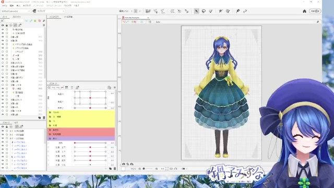
Task: Open the ファイル menu
Action: click(x=4, y=6)
